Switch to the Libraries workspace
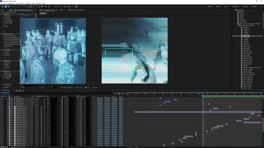The image size is (264, 148). 254,7
